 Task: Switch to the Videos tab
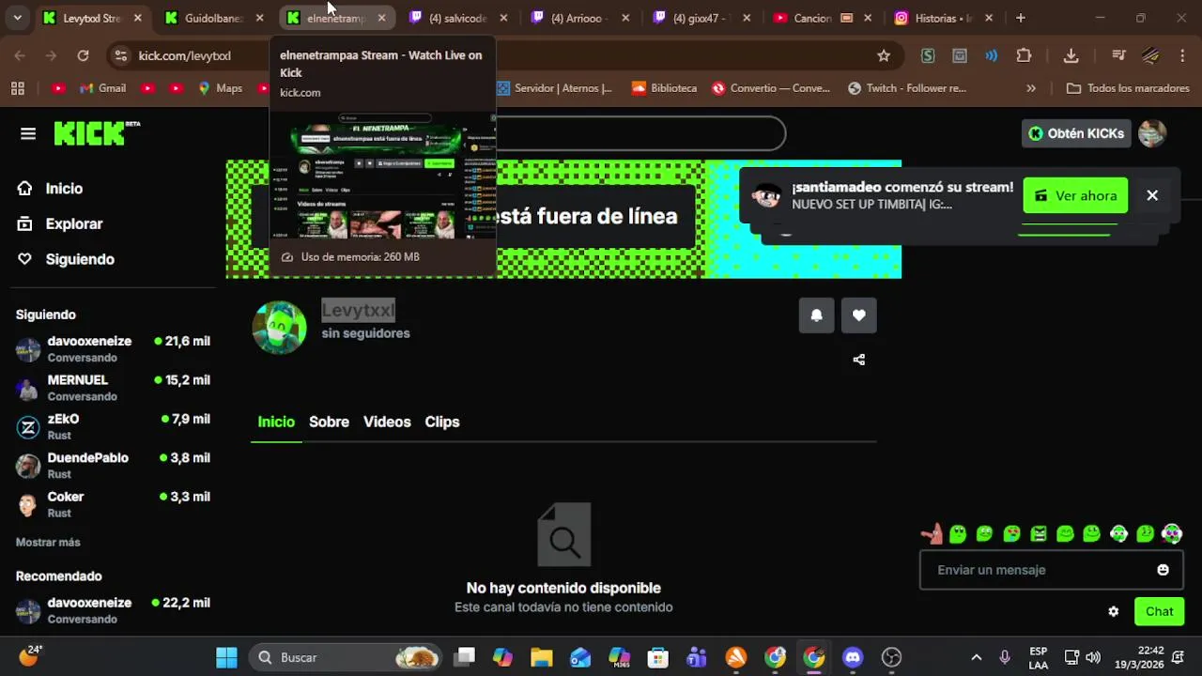(x=387, y=422)
